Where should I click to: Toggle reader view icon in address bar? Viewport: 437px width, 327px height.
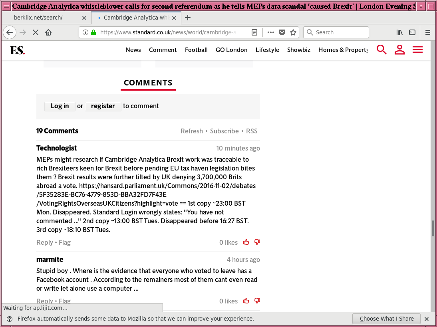click(x=254, y=32)
